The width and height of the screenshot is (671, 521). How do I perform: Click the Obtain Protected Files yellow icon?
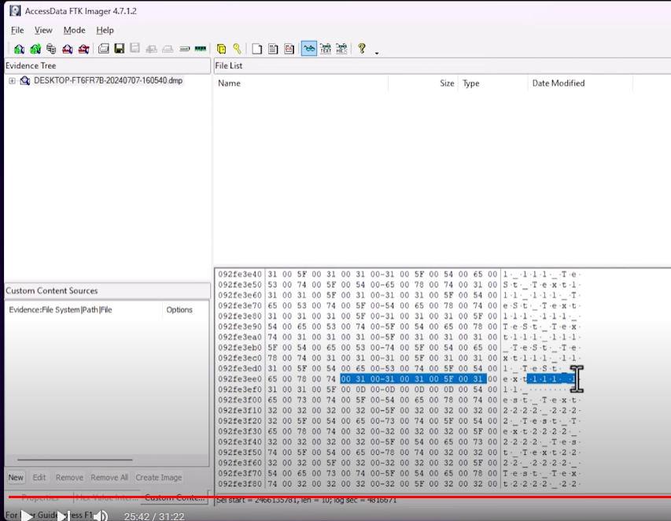pos(221,49)
